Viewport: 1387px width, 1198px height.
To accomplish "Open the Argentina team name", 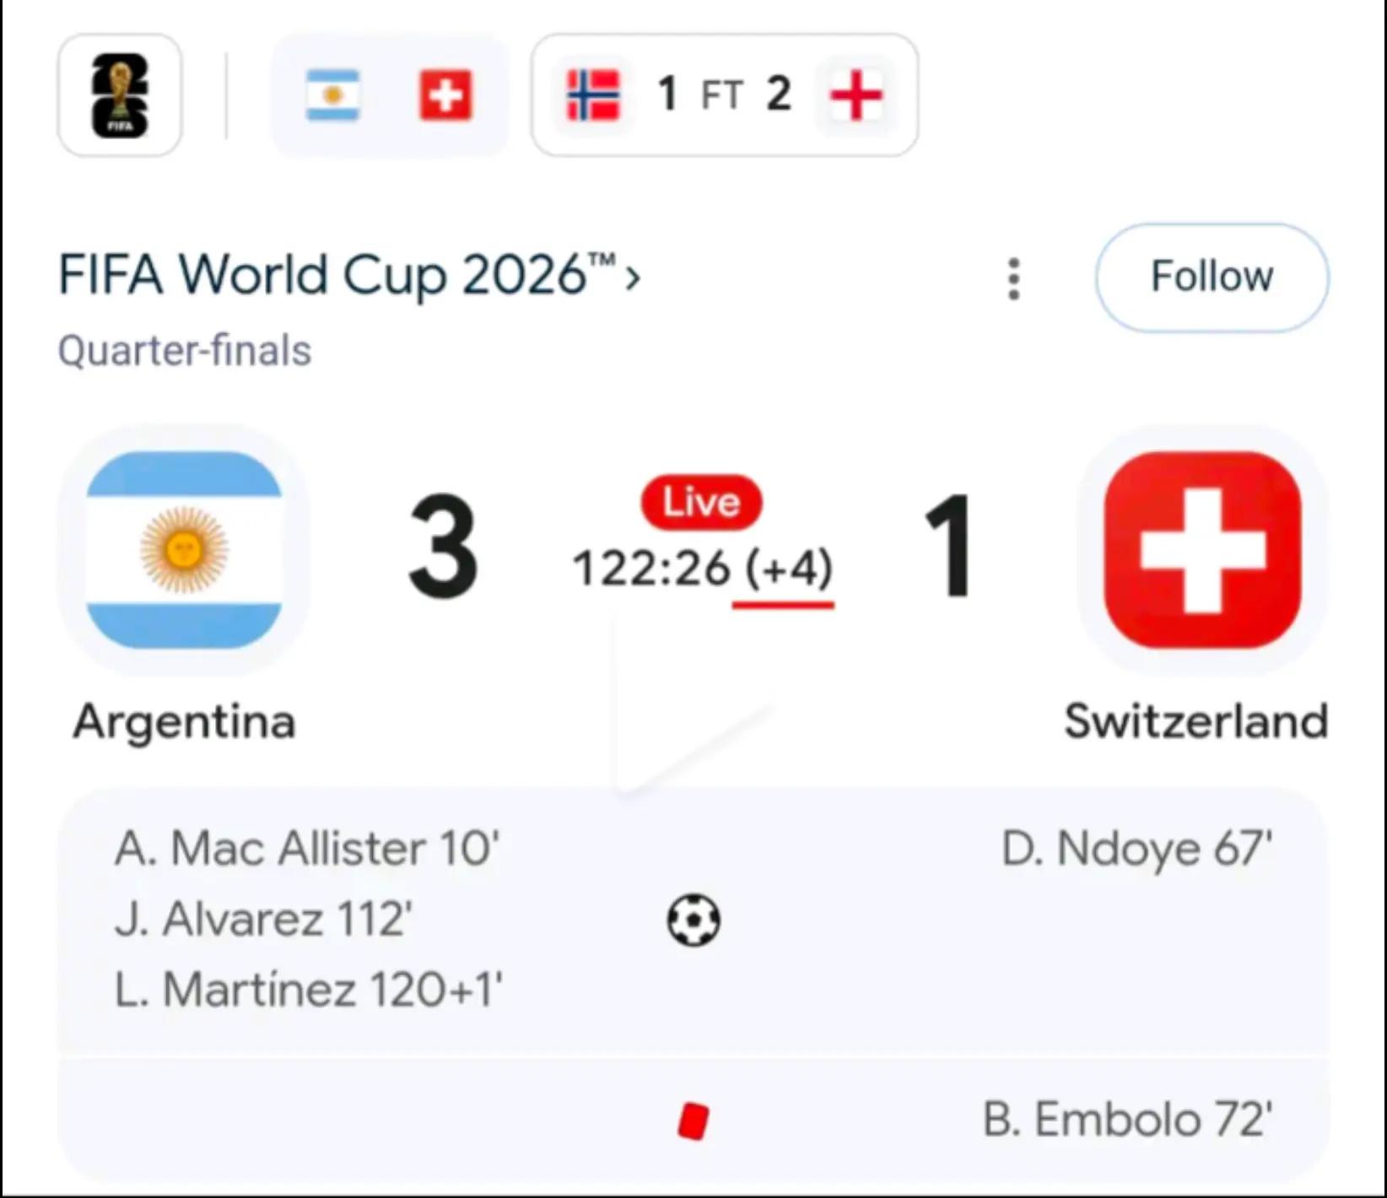I will click(x=184, y=721).
